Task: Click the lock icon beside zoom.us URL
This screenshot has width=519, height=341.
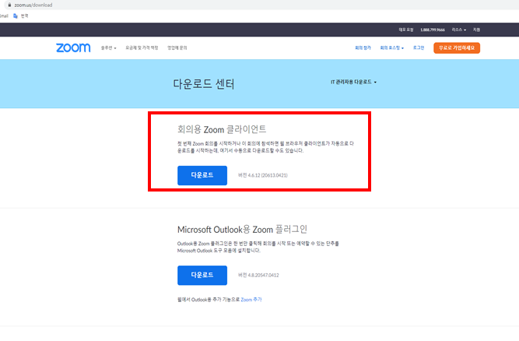Action: 9,5
